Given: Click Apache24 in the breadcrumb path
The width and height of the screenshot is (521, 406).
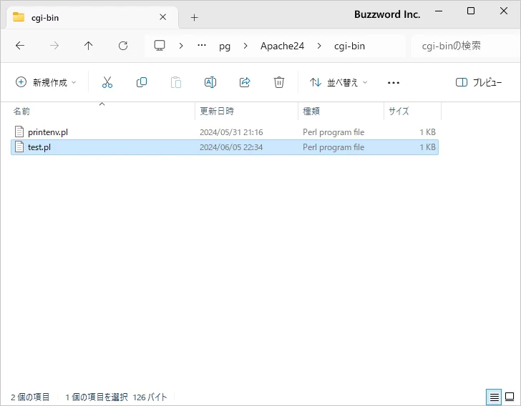Looking at the screenshot, I should [282, 46].
